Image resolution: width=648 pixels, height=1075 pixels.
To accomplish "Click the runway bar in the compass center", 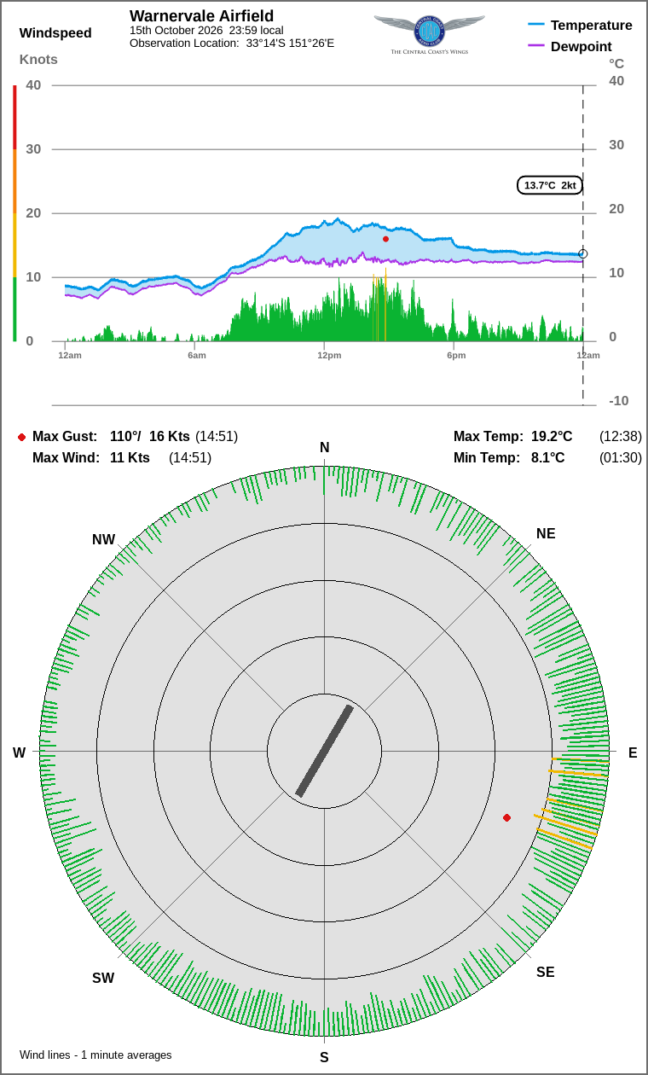I will [x=324, y=751].
